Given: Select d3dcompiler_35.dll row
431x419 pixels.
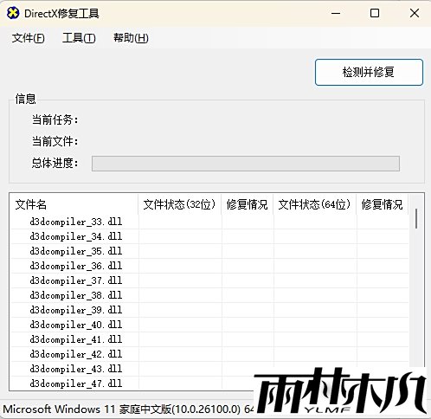Looking at the screenshot, I should [209, 251].
